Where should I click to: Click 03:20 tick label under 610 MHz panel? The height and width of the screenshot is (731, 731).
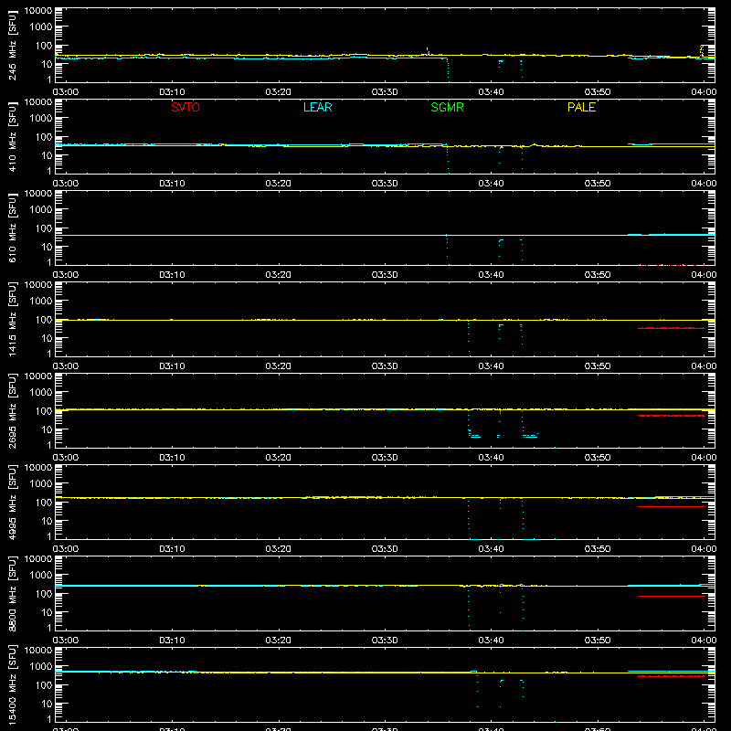(279, 275)
